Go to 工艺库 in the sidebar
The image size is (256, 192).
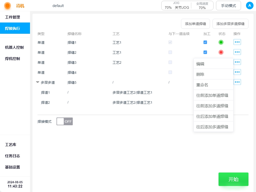pyautogui.click(x=11, y=145)
